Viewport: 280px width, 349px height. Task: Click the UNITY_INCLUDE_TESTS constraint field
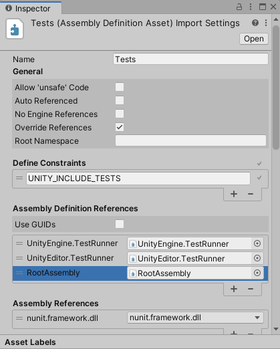138,179
